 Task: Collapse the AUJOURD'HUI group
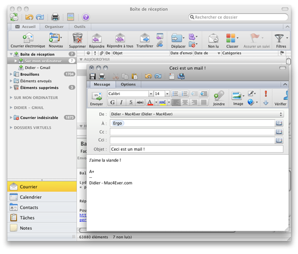[81, 60]
